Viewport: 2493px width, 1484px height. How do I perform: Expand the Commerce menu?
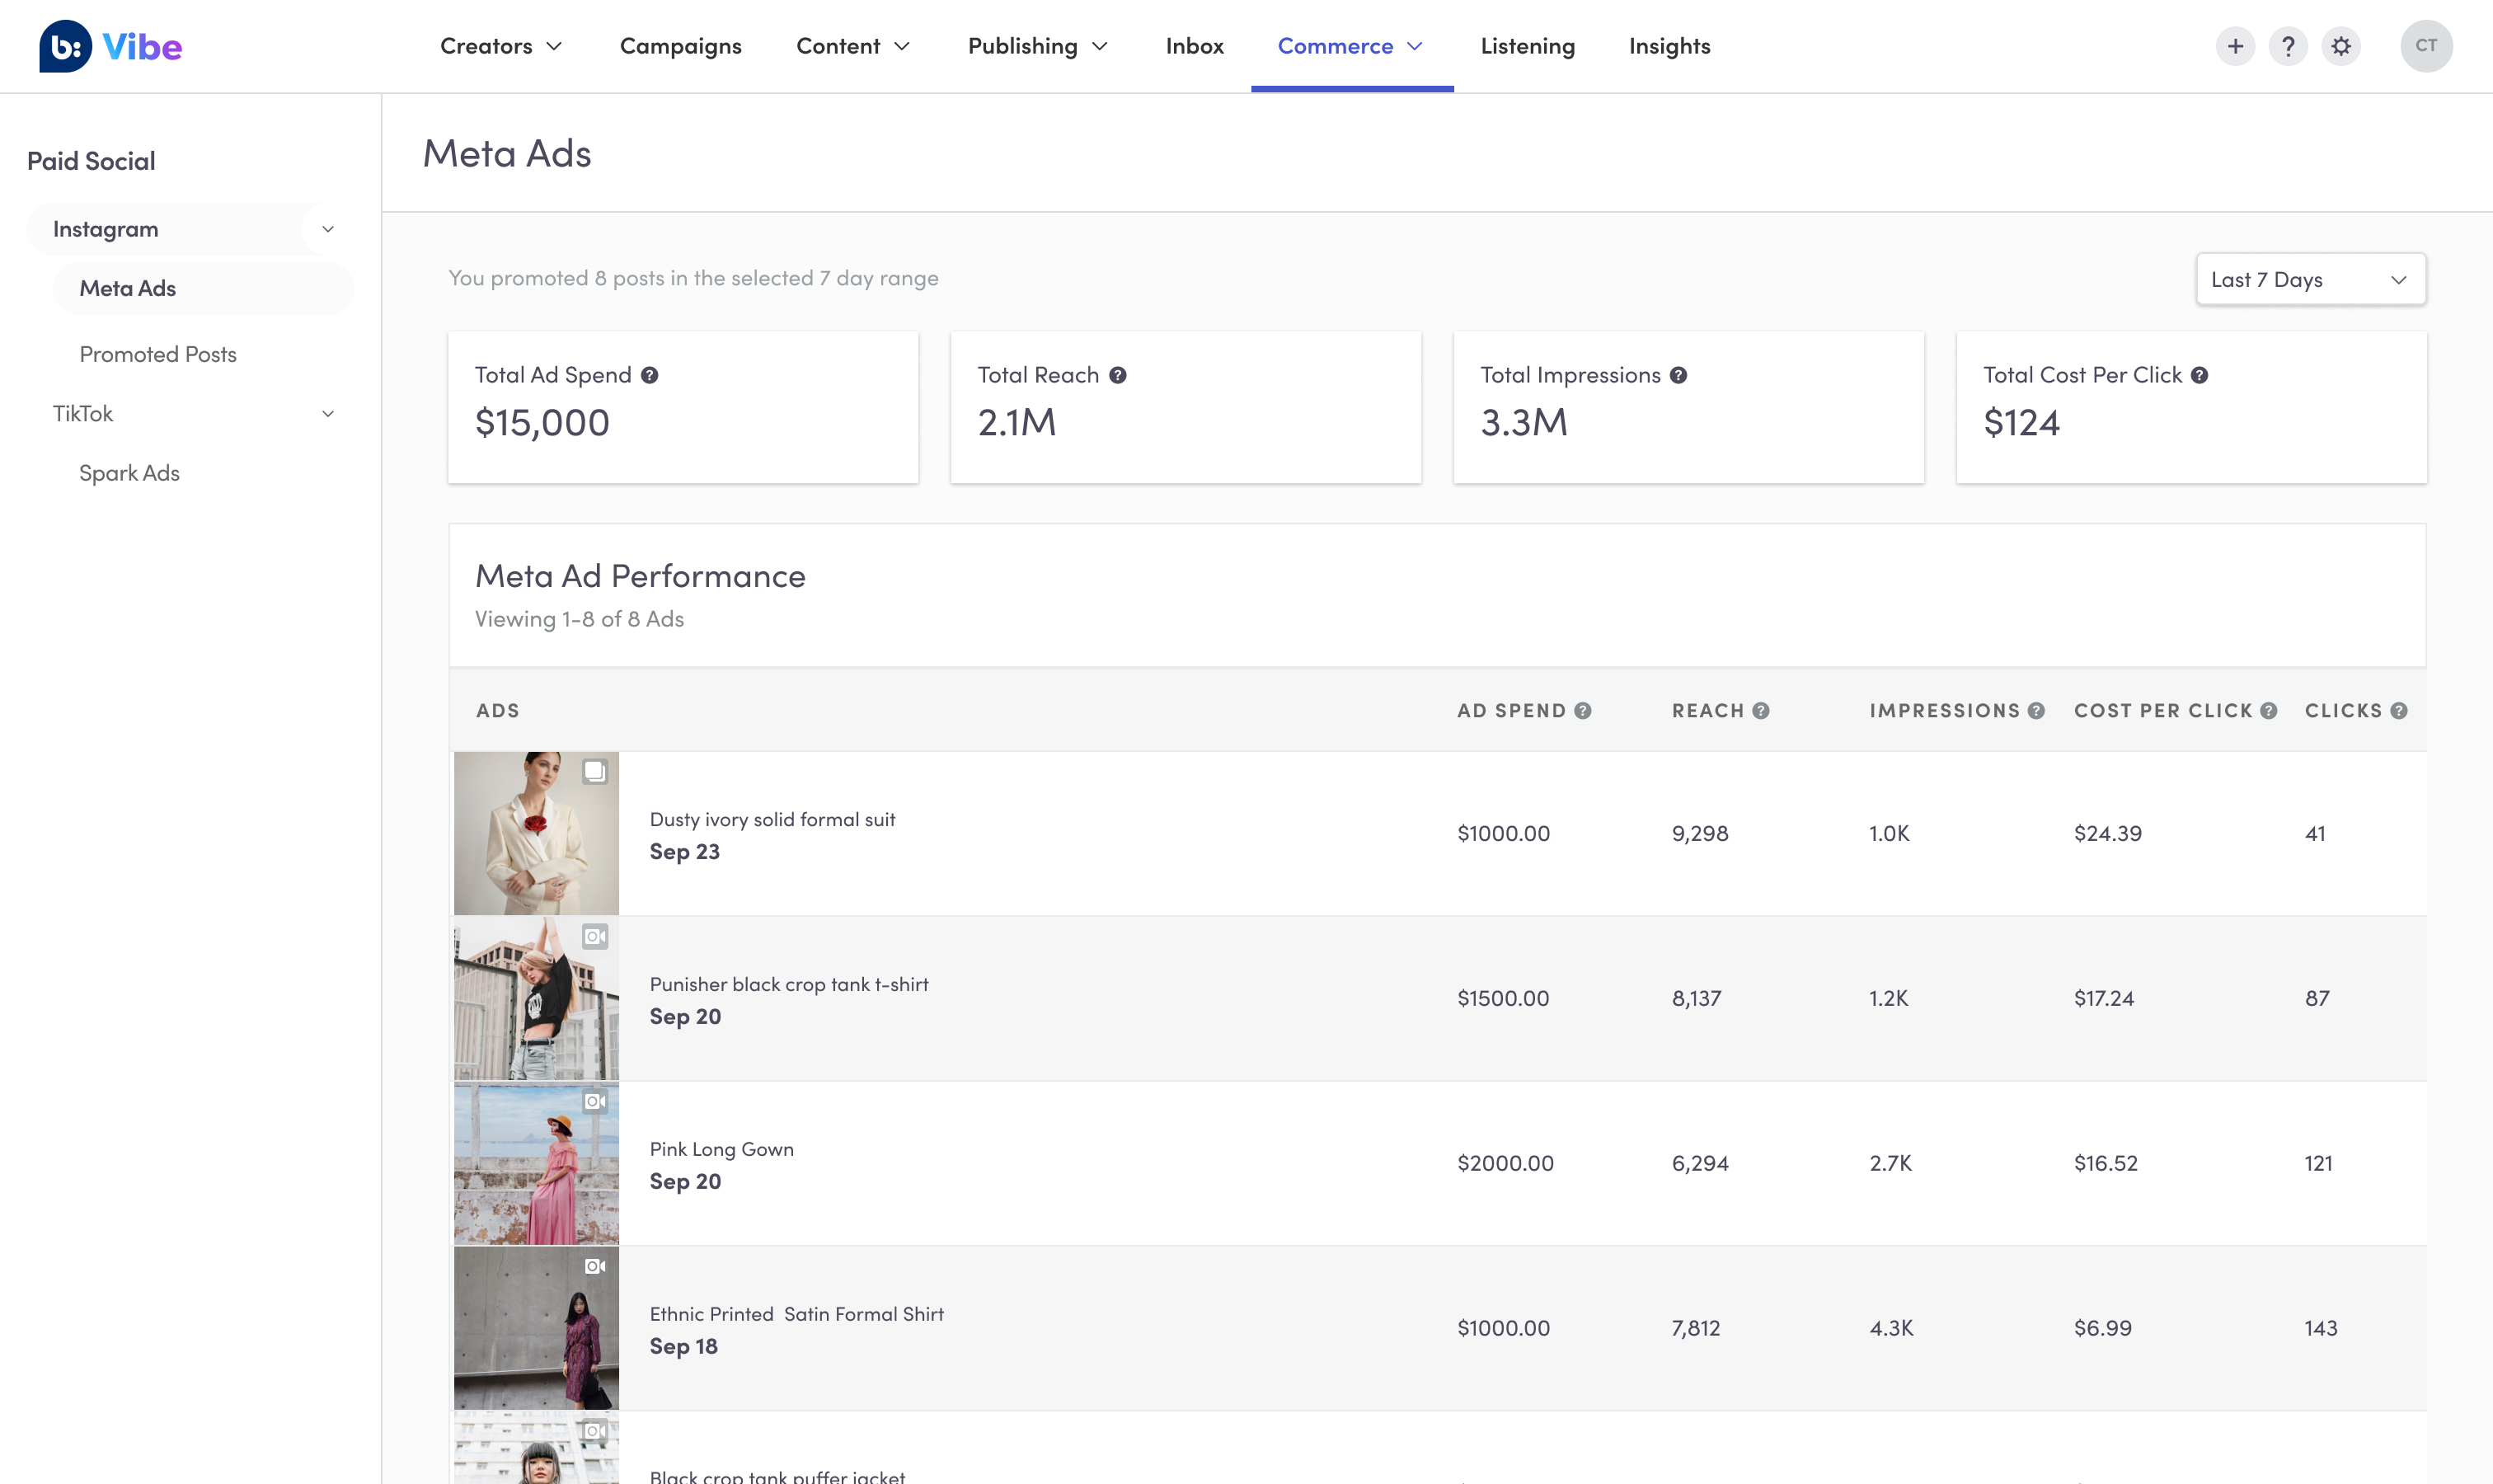click(1350, 46)
